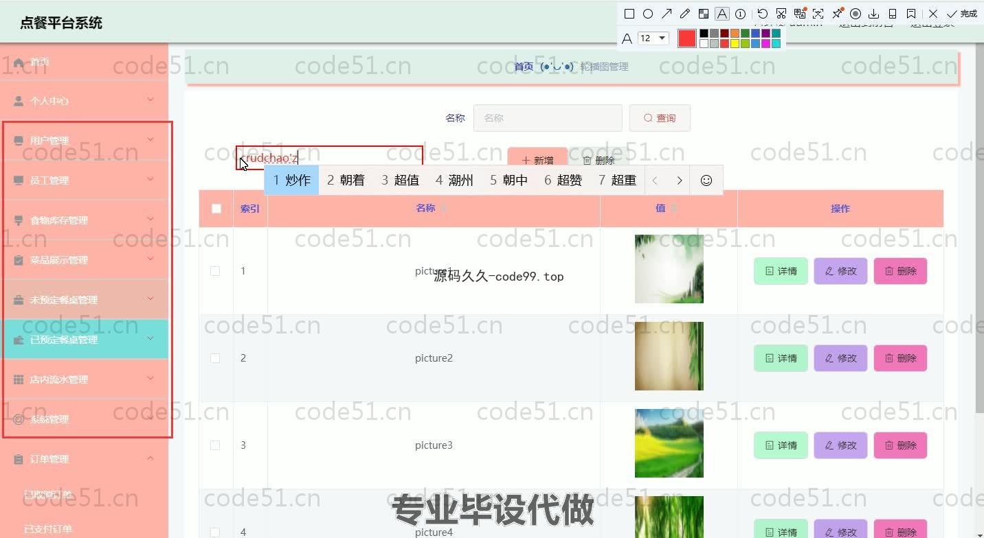The width and height of the screenshot is (984, 538).
Task: Open the screenshot translate tool
Action: tap(800, 14)
